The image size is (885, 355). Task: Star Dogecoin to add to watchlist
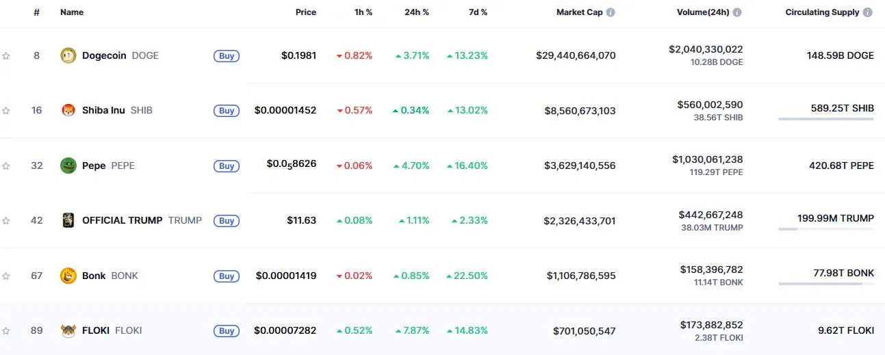6,56
